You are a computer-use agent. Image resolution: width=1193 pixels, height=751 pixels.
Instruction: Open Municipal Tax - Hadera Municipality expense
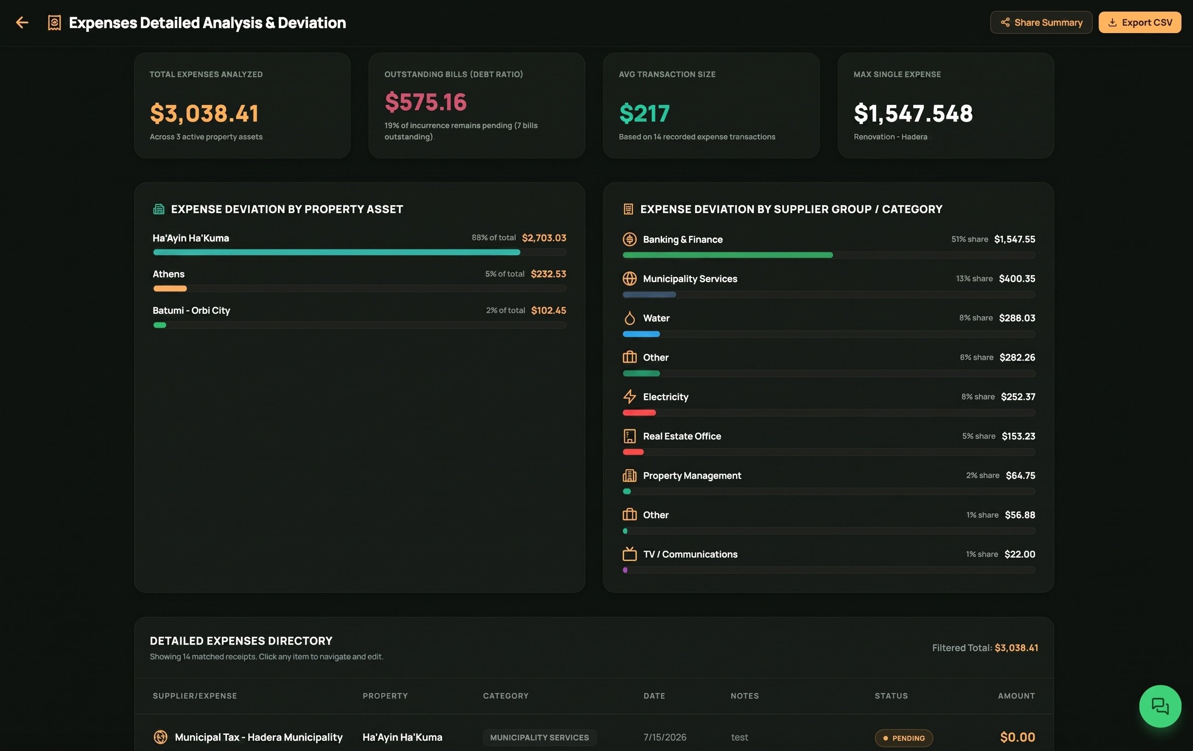(259, 737)
